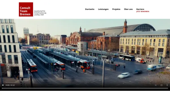Switch the video to fullscreen
170x106 pixels.
tap(161, 85)
